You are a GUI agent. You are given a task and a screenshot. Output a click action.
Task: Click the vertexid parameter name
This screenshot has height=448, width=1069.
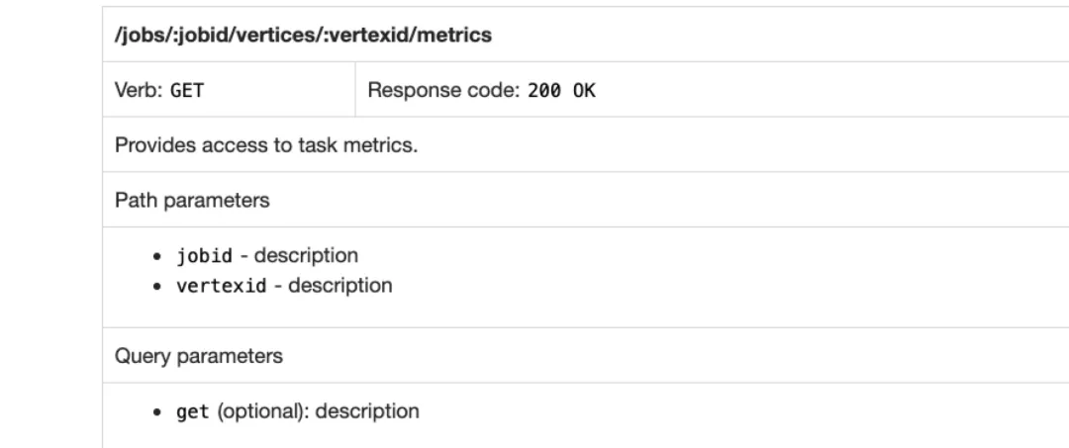point(222,285)
